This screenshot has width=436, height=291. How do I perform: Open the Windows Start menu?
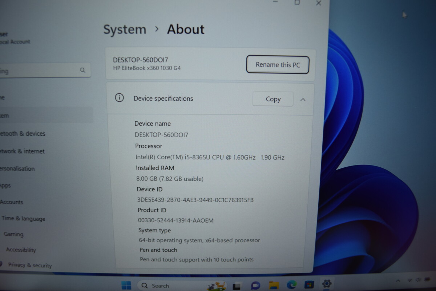click(x=126, y=286)
